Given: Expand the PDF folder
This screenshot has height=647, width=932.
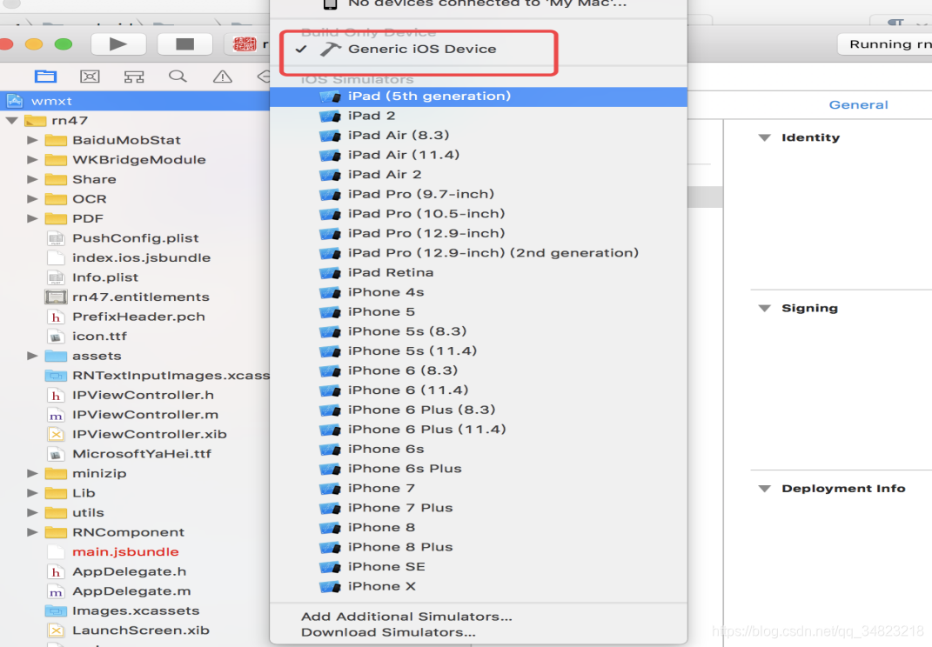Looking at the screenshot, I should 32,218.
